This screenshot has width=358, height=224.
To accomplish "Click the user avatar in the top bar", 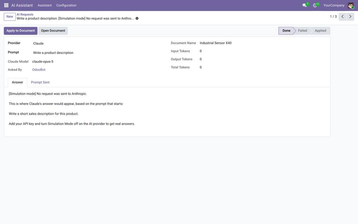I will point(351,5).
